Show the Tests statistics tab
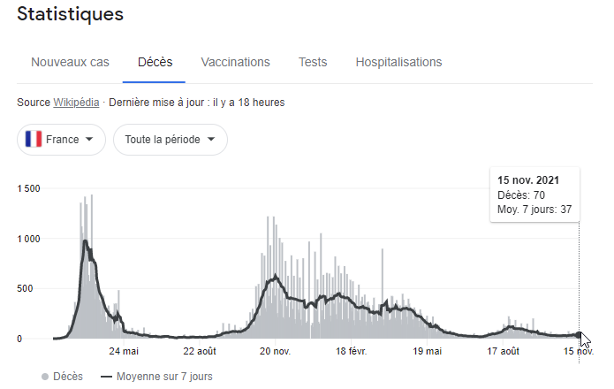Image resolution: width=614 pixels, height=389 pixels. [x=313, y=62]
